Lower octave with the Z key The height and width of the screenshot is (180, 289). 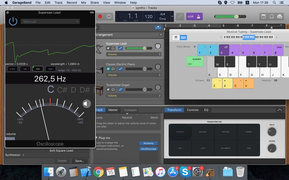click(x=217, y=84)
